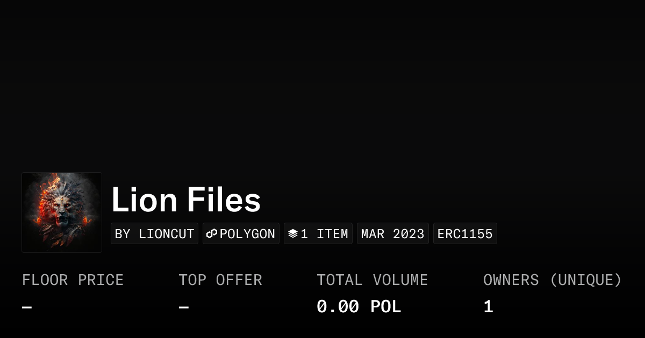The height and width of the screenshot is (338, 645).
Task: Select the ERC1155 token standard badge
Action: pos(465,234)
